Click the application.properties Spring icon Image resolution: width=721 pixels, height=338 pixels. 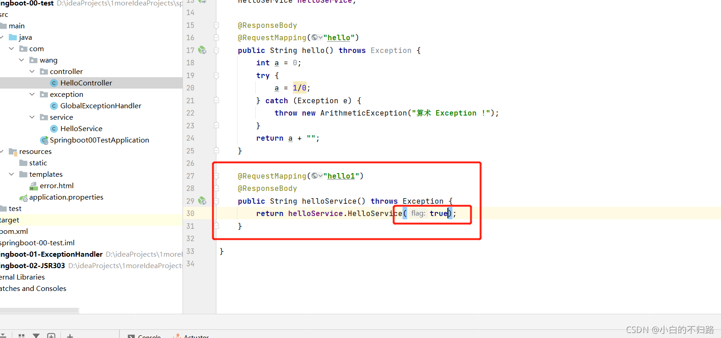point(23,197)
